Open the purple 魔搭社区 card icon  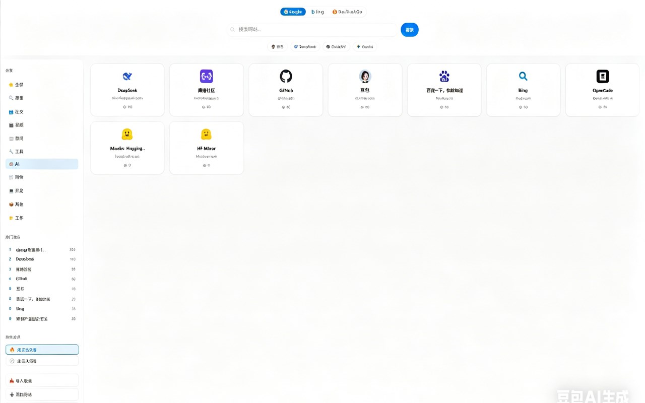tap(206, 76)
